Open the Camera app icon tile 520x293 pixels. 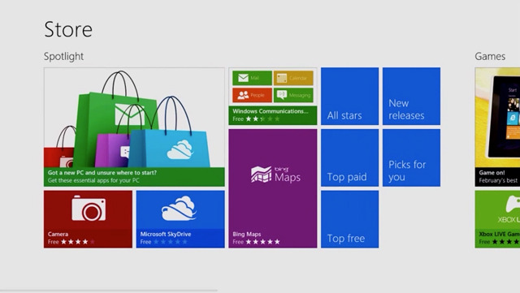[89, 208]
